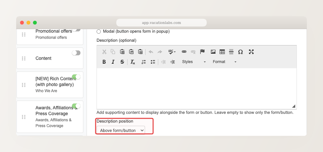Image resolution: width=323 pixels, height=152 pixels.
Task: Click the Anchor flag icon
Action: click(202, 52)
